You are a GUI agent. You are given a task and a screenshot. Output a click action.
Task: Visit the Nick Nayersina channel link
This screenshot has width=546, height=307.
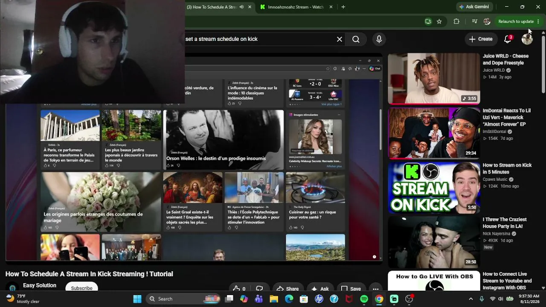[x=497, y=234]
